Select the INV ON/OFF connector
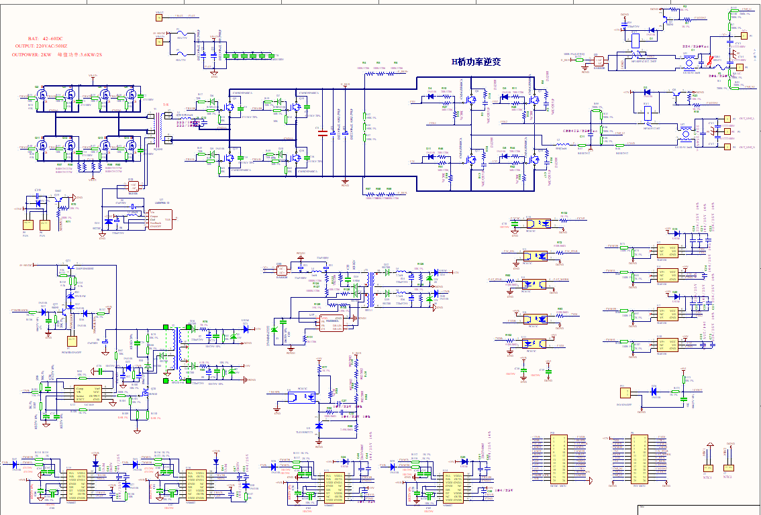This screenshot has height=515, width=761. pos(625,392)
